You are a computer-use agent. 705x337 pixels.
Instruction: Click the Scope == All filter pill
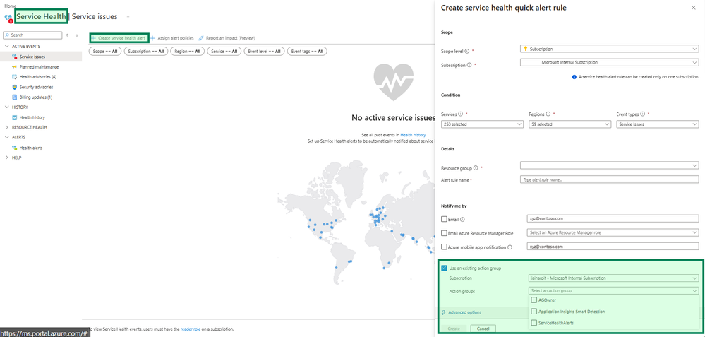pyautogui.click(x=104, y=52)
